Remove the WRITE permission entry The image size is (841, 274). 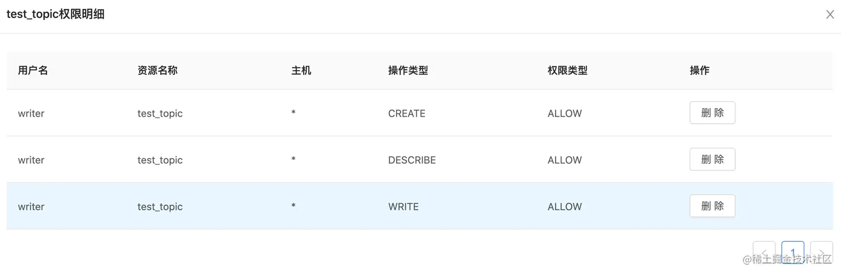[x=712, y=206]
